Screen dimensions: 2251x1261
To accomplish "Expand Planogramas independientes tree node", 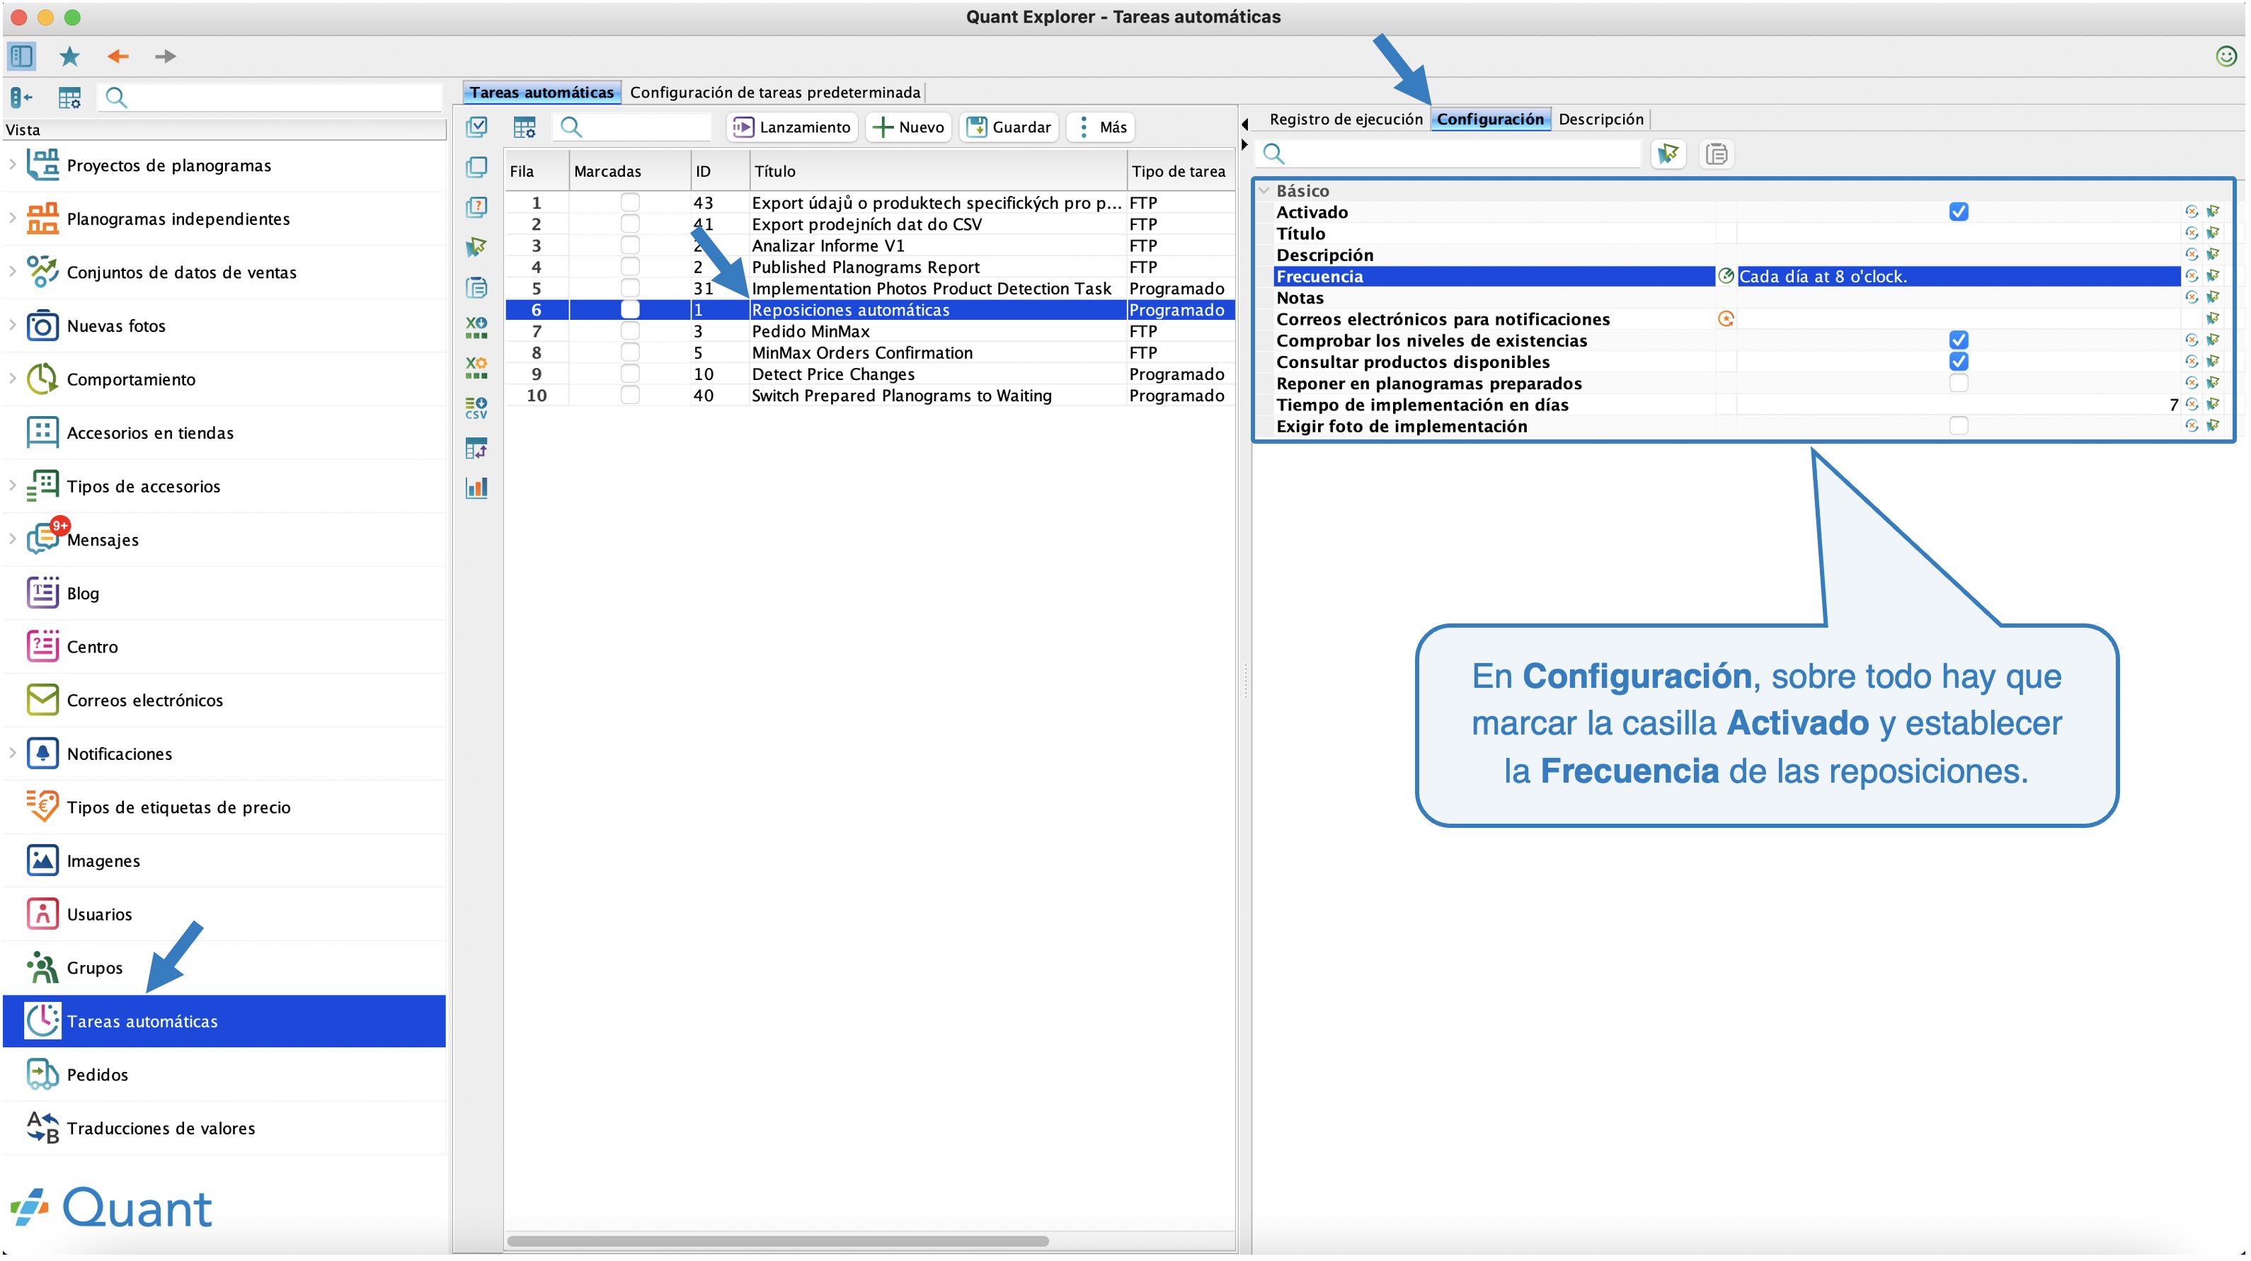I will click(12, 217).
